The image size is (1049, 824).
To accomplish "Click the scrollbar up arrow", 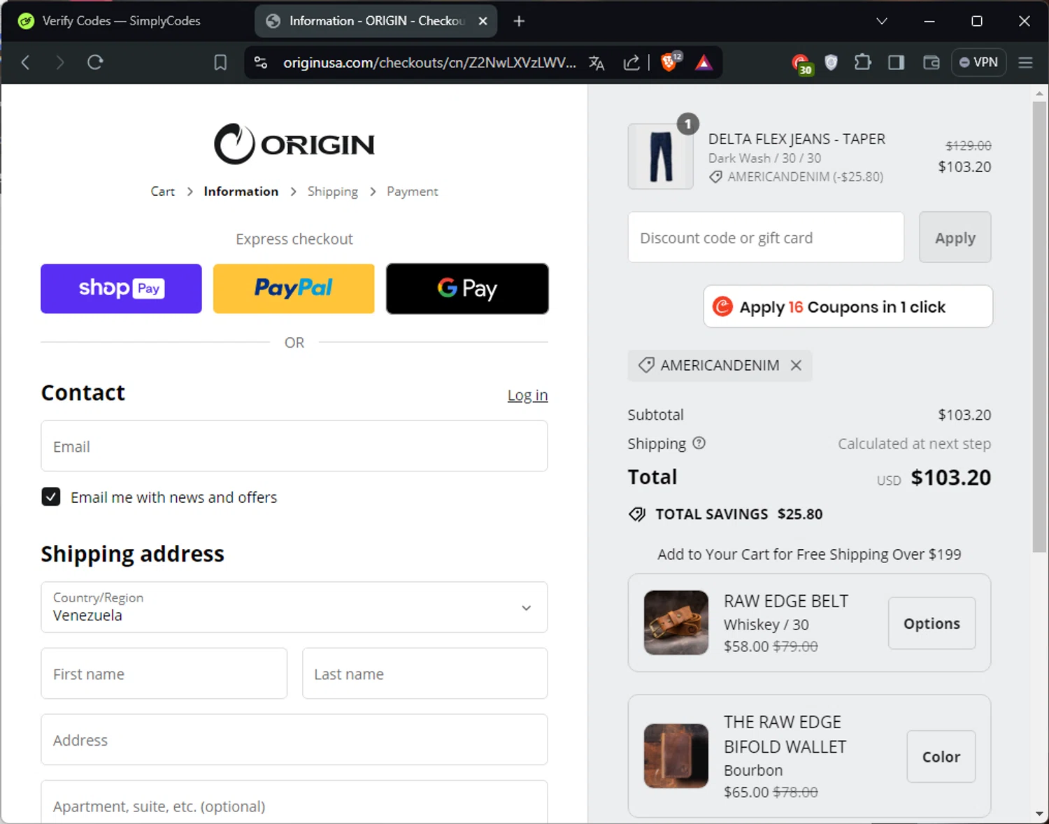I will tap(1039, 93).
